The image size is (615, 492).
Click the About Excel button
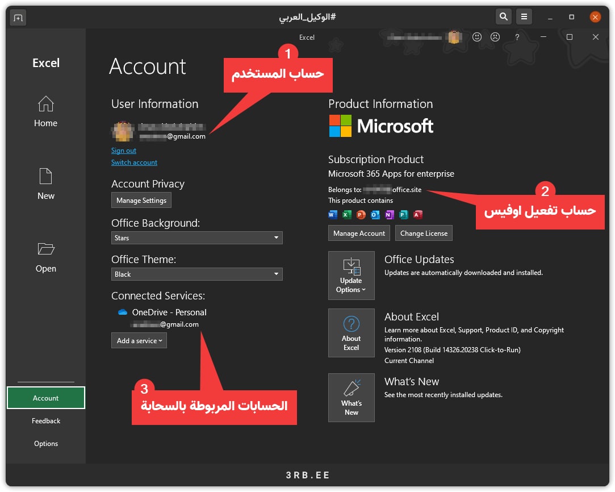[x=352, y=333]
